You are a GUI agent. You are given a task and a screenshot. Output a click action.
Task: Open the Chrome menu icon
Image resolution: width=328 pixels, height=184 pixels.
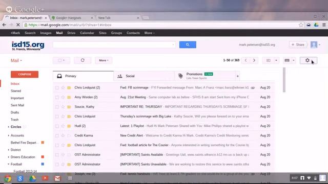(324, 25)
